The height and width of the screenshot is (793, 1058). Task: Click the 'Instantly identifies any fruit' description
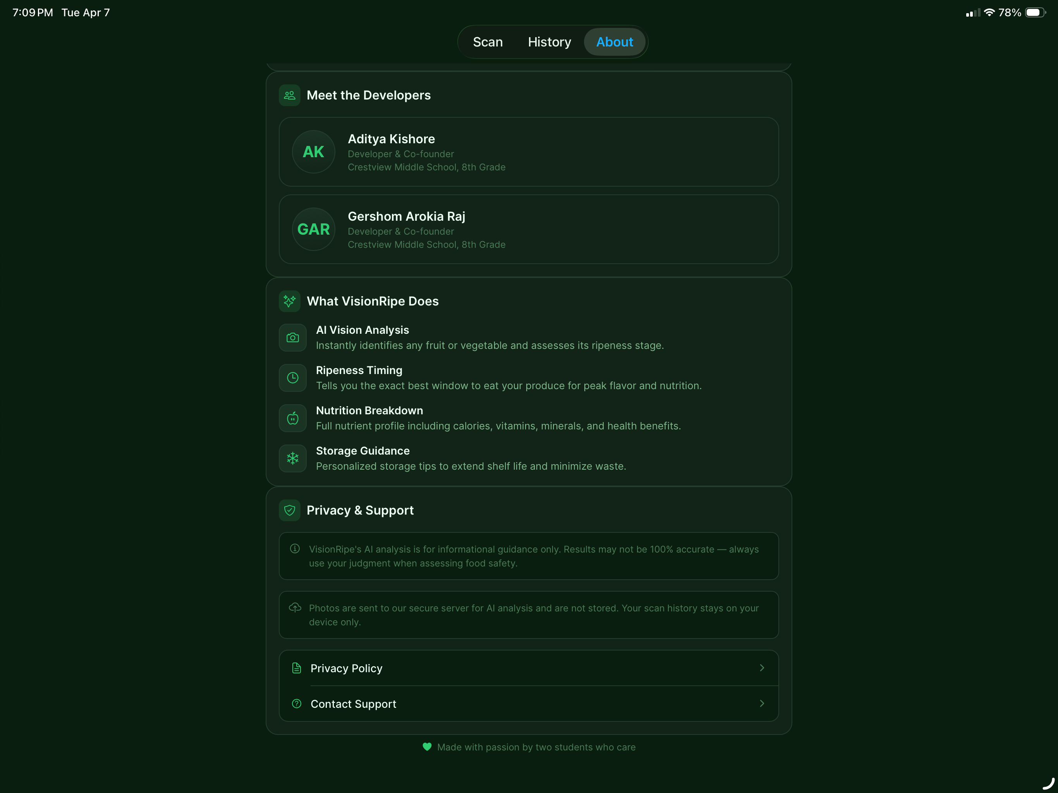(x=490, y=345)
